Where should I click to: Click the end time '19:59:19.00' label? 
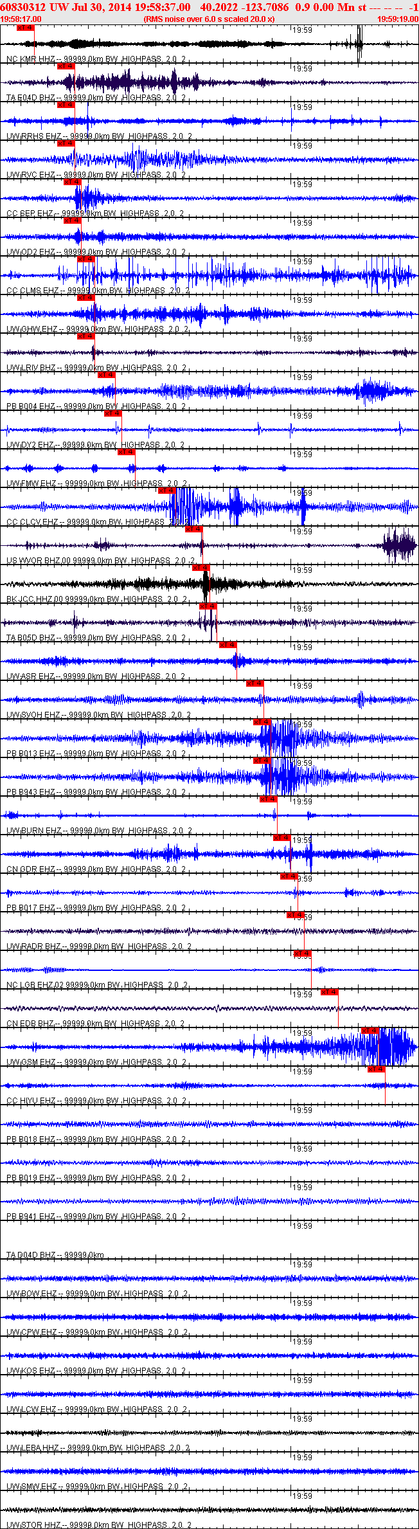pyautogui.click(x=398, y=19)
